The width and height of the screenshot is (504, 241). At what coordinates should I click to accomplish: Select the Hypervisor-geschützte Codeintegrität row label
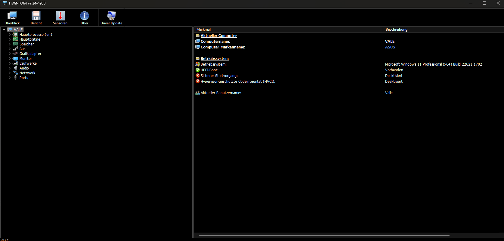click(238, 81)
